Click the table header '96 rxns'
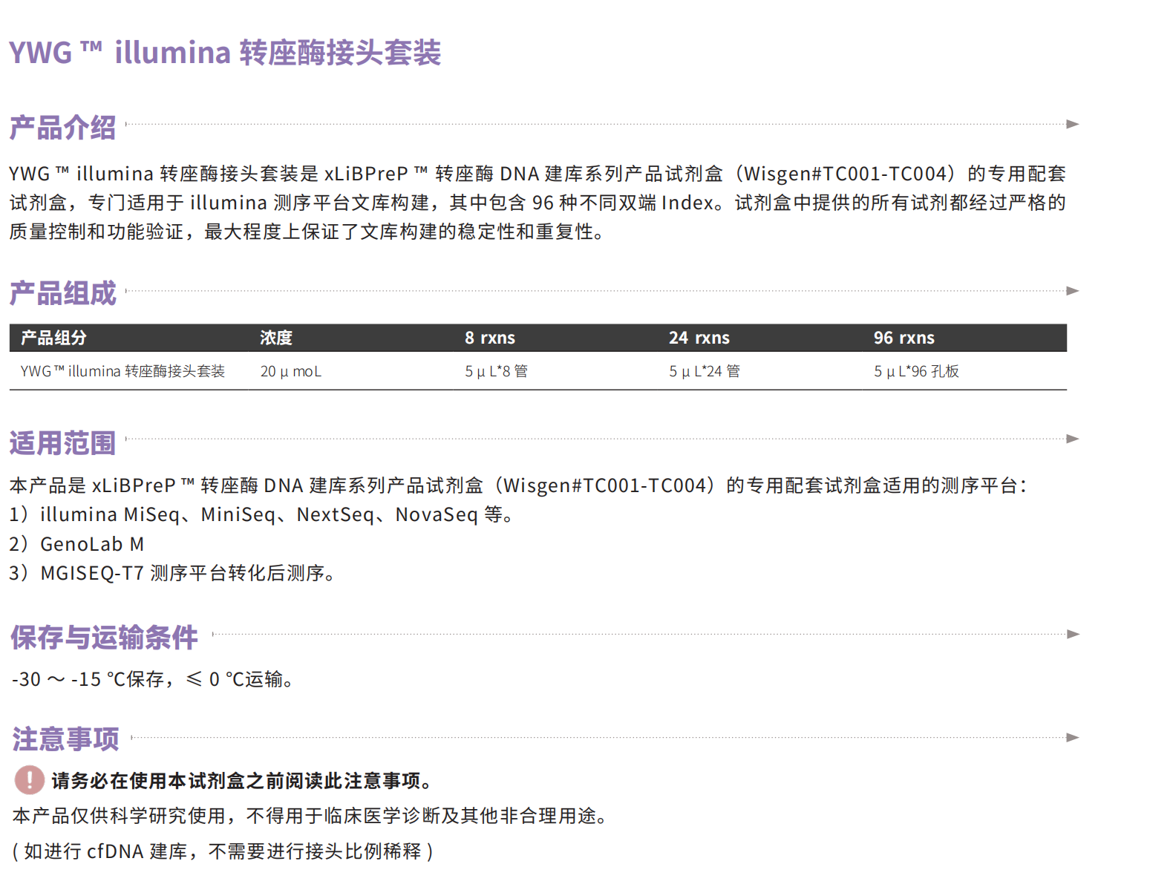The height and width of the screenshot is (887, 1173). [x=904, y=338]
